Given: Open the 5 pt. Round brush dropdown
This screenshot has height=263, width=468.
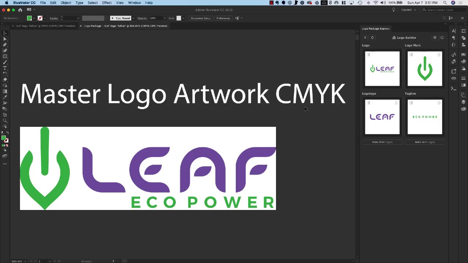Looking at the screenshot, I should [x=133, y=18].
